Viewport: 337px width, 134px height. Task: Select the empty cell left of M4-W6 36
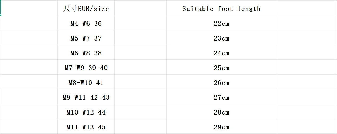point(29,24)
